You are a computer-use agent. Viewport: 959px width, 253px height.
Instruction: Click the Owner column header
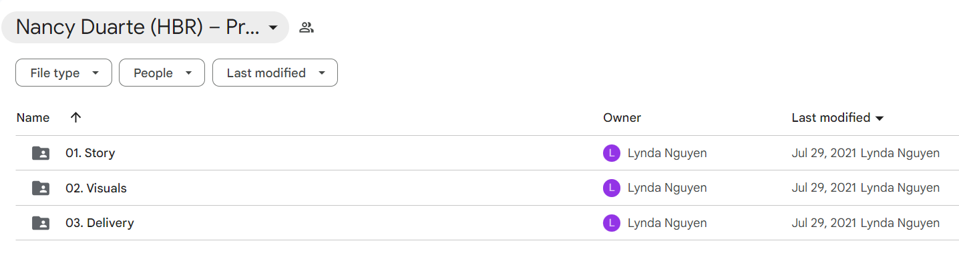pos(622,118)
